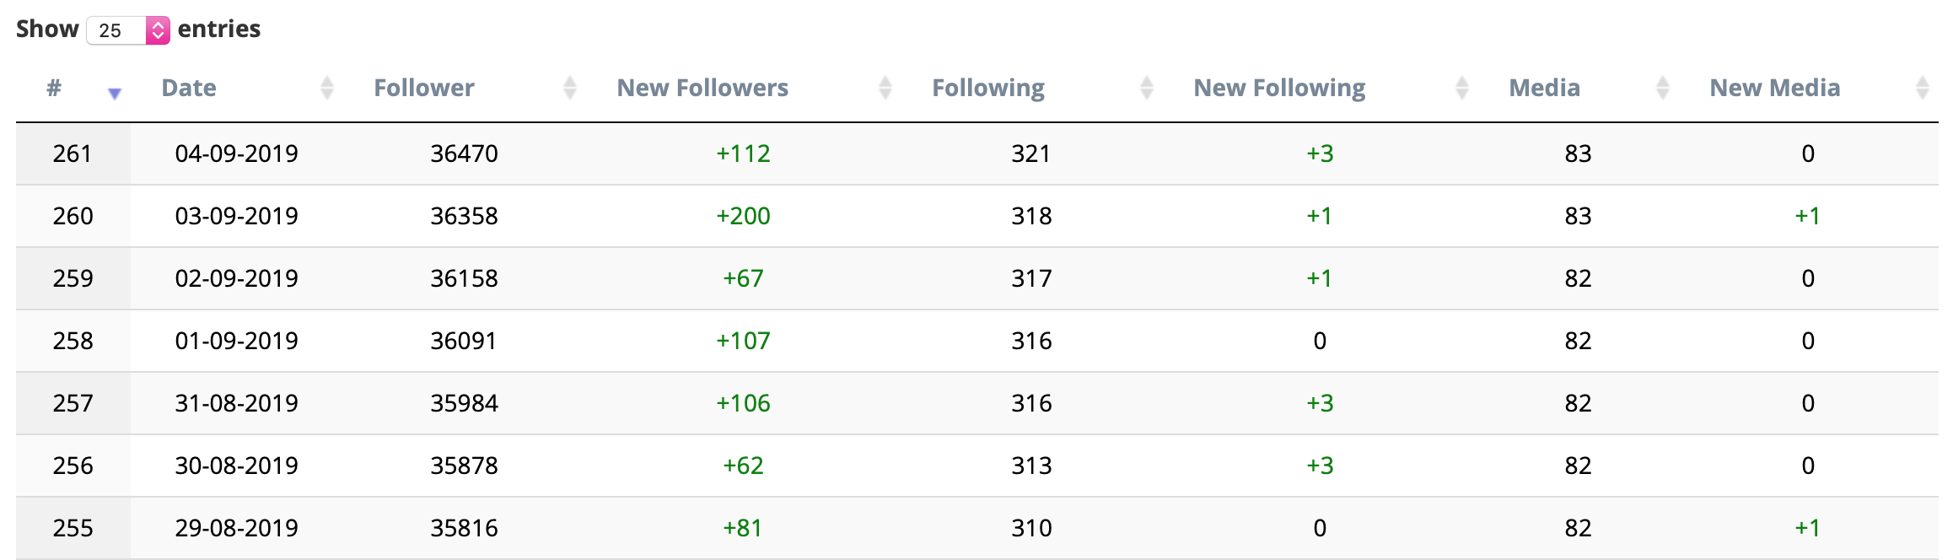Click follower count 36091

click(464, 341)
